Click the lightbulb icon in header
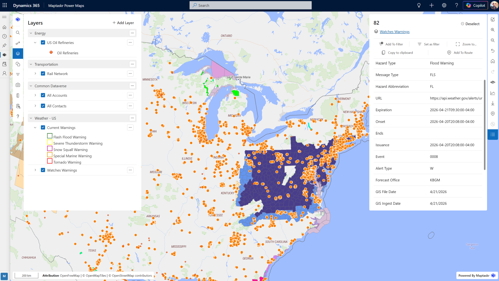The height and width of the screenshot is (281, 499). point(419,5)
